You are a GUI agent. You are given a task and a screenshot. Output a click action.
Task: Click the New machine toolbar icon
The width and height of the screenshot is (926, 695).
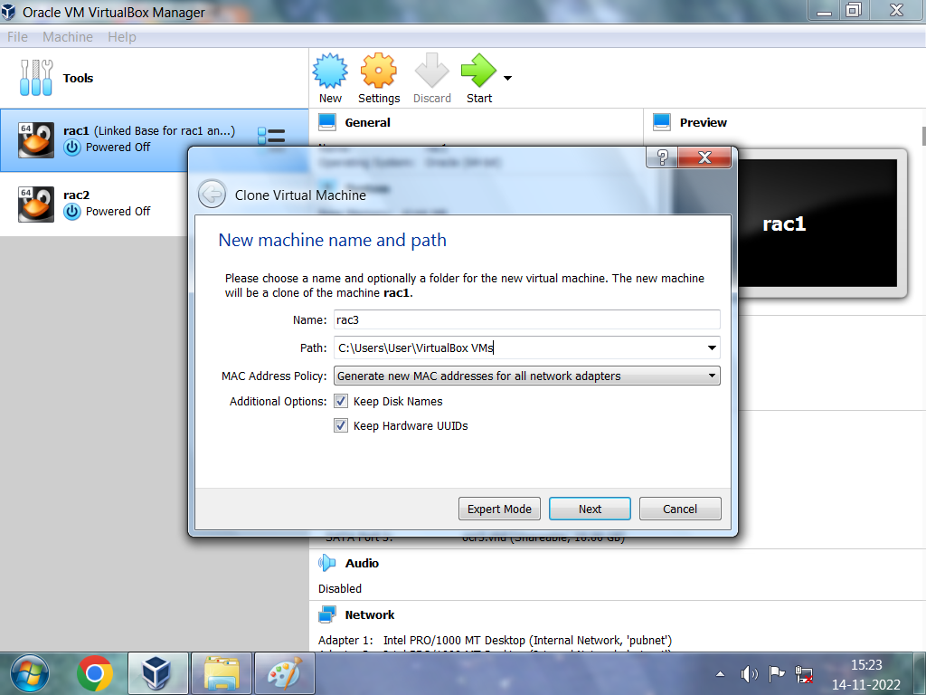point(329,71)
